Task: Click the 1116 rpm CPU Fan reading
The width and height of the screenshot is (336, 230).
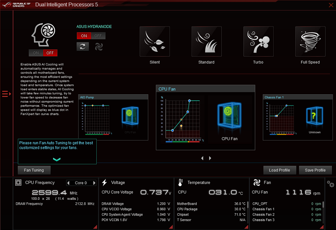Action: (303, 192)
